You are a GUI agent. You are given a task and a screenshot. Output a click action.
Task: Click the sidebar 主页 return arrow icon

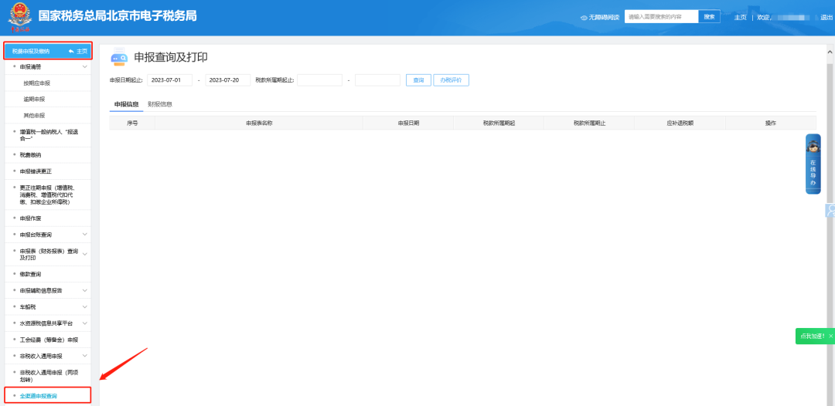click(x=71, y=51)
